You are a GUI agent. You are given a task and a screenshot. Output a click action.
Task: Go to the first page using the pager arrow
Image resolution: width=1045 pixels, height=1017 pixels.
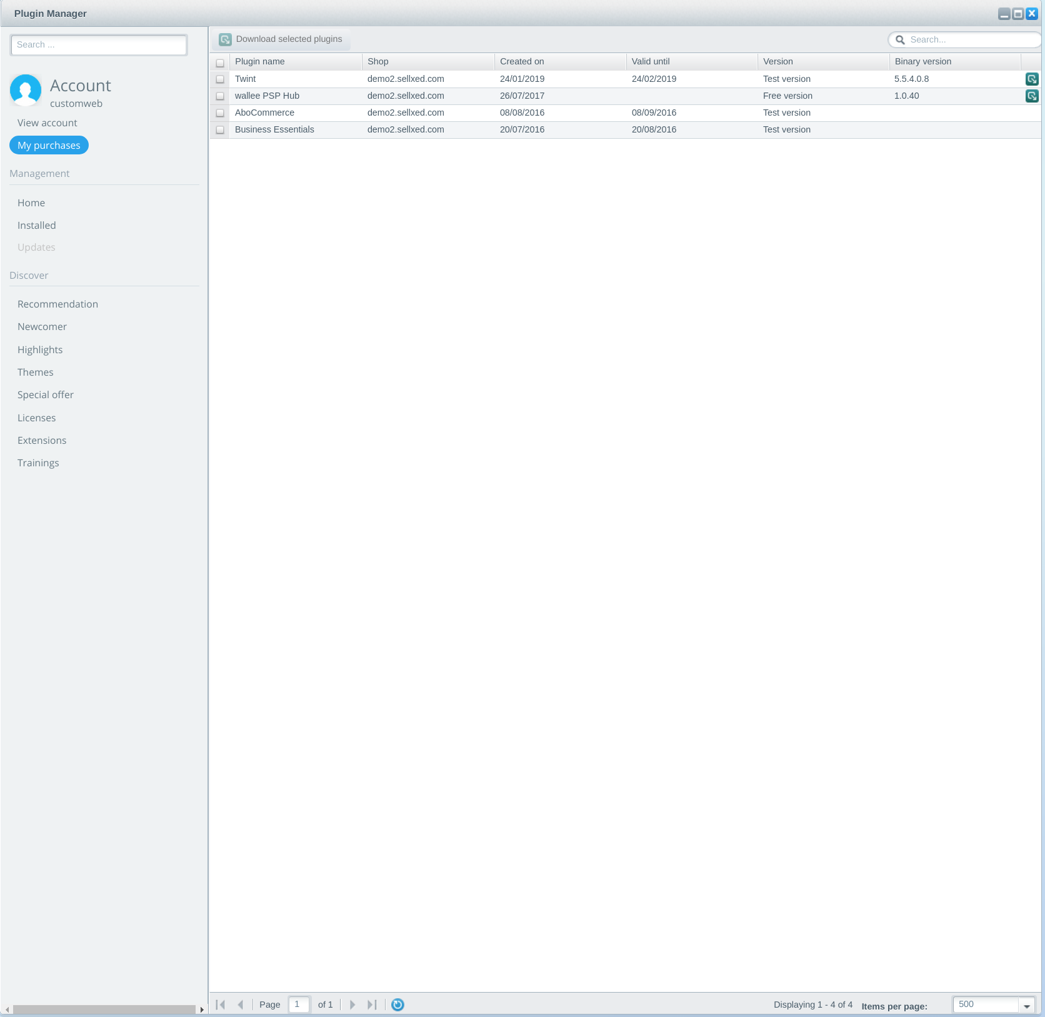click(x=220, y=1004)
